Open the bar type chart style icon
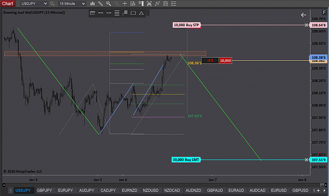This screenshot has width=329, height=196. [92, 4]
